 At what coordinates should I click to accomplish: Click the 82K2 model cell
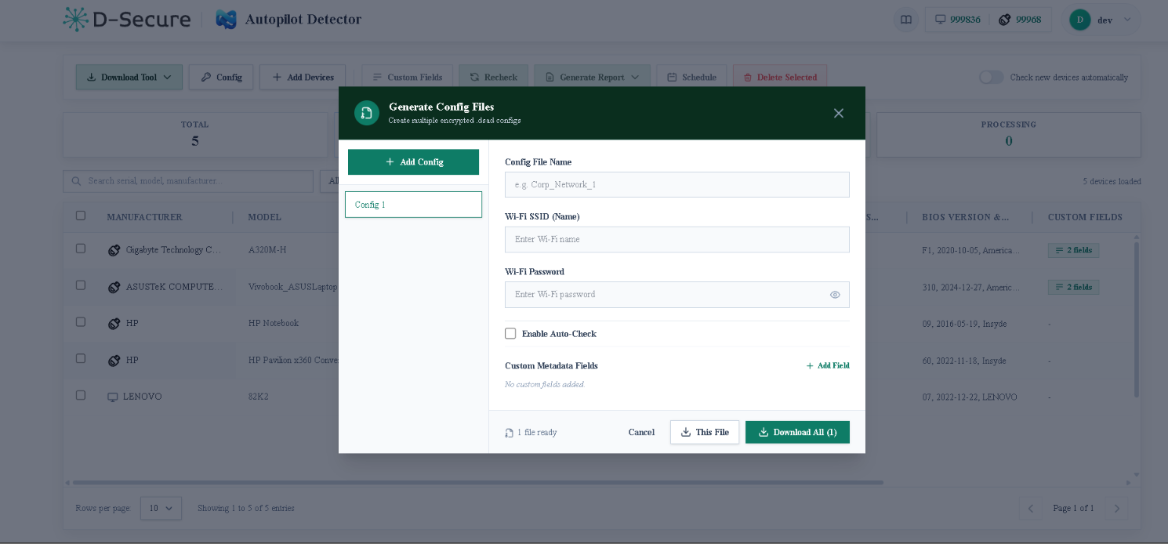259,397
